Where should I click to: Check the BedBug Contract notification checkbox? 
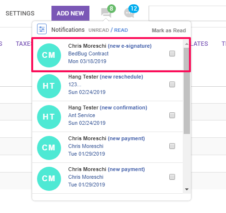pos(172,53)
